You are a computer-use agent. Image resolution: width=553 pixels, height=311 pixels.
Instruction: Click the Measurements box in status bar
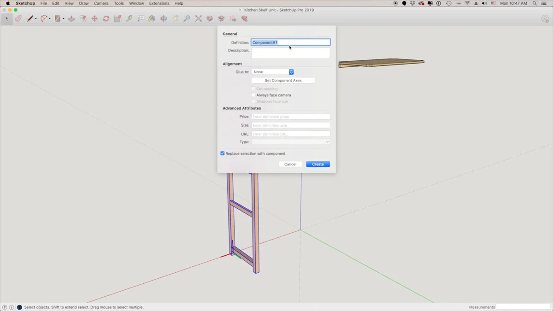click(x=523, y=307)
